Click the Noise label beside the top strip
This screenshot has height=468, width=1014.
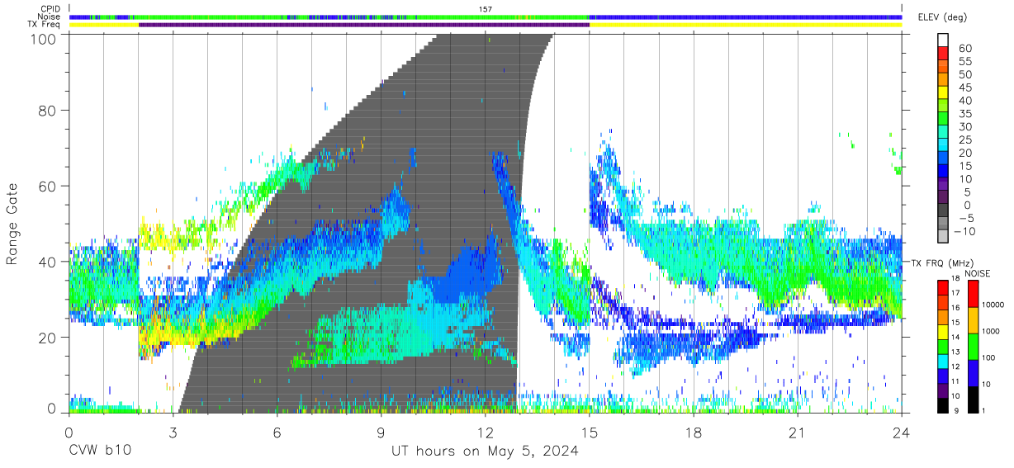(50, 17)
